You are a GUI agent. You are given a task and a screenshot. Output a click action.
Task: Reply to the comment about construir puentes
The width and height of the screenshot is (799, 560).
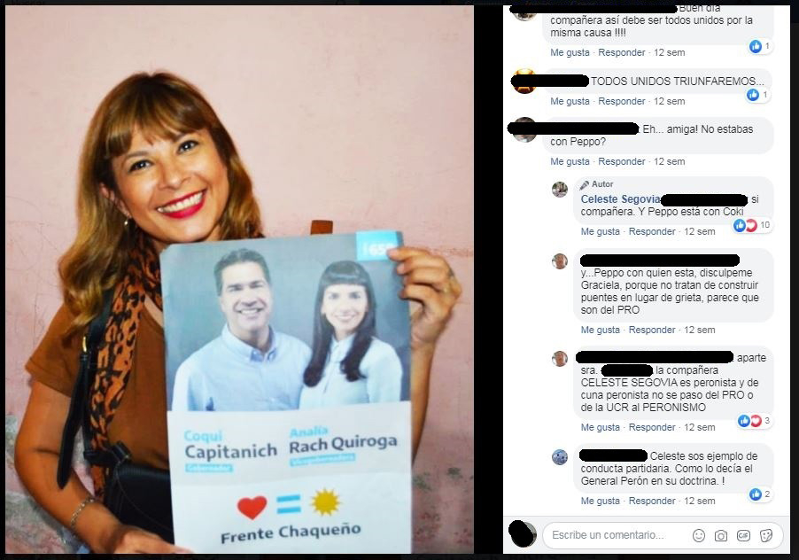tap(652, 330)
